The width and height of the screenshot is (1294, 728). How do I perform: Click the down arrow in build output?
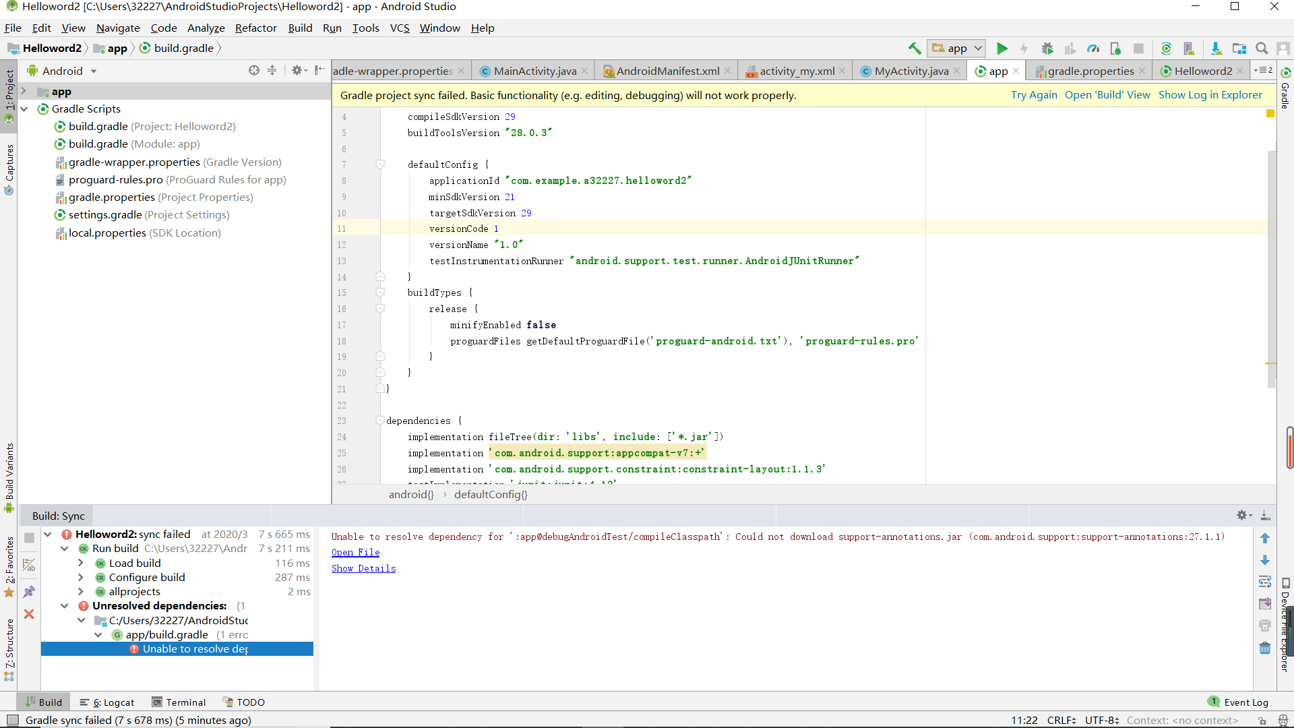[x=1265, y=560]
